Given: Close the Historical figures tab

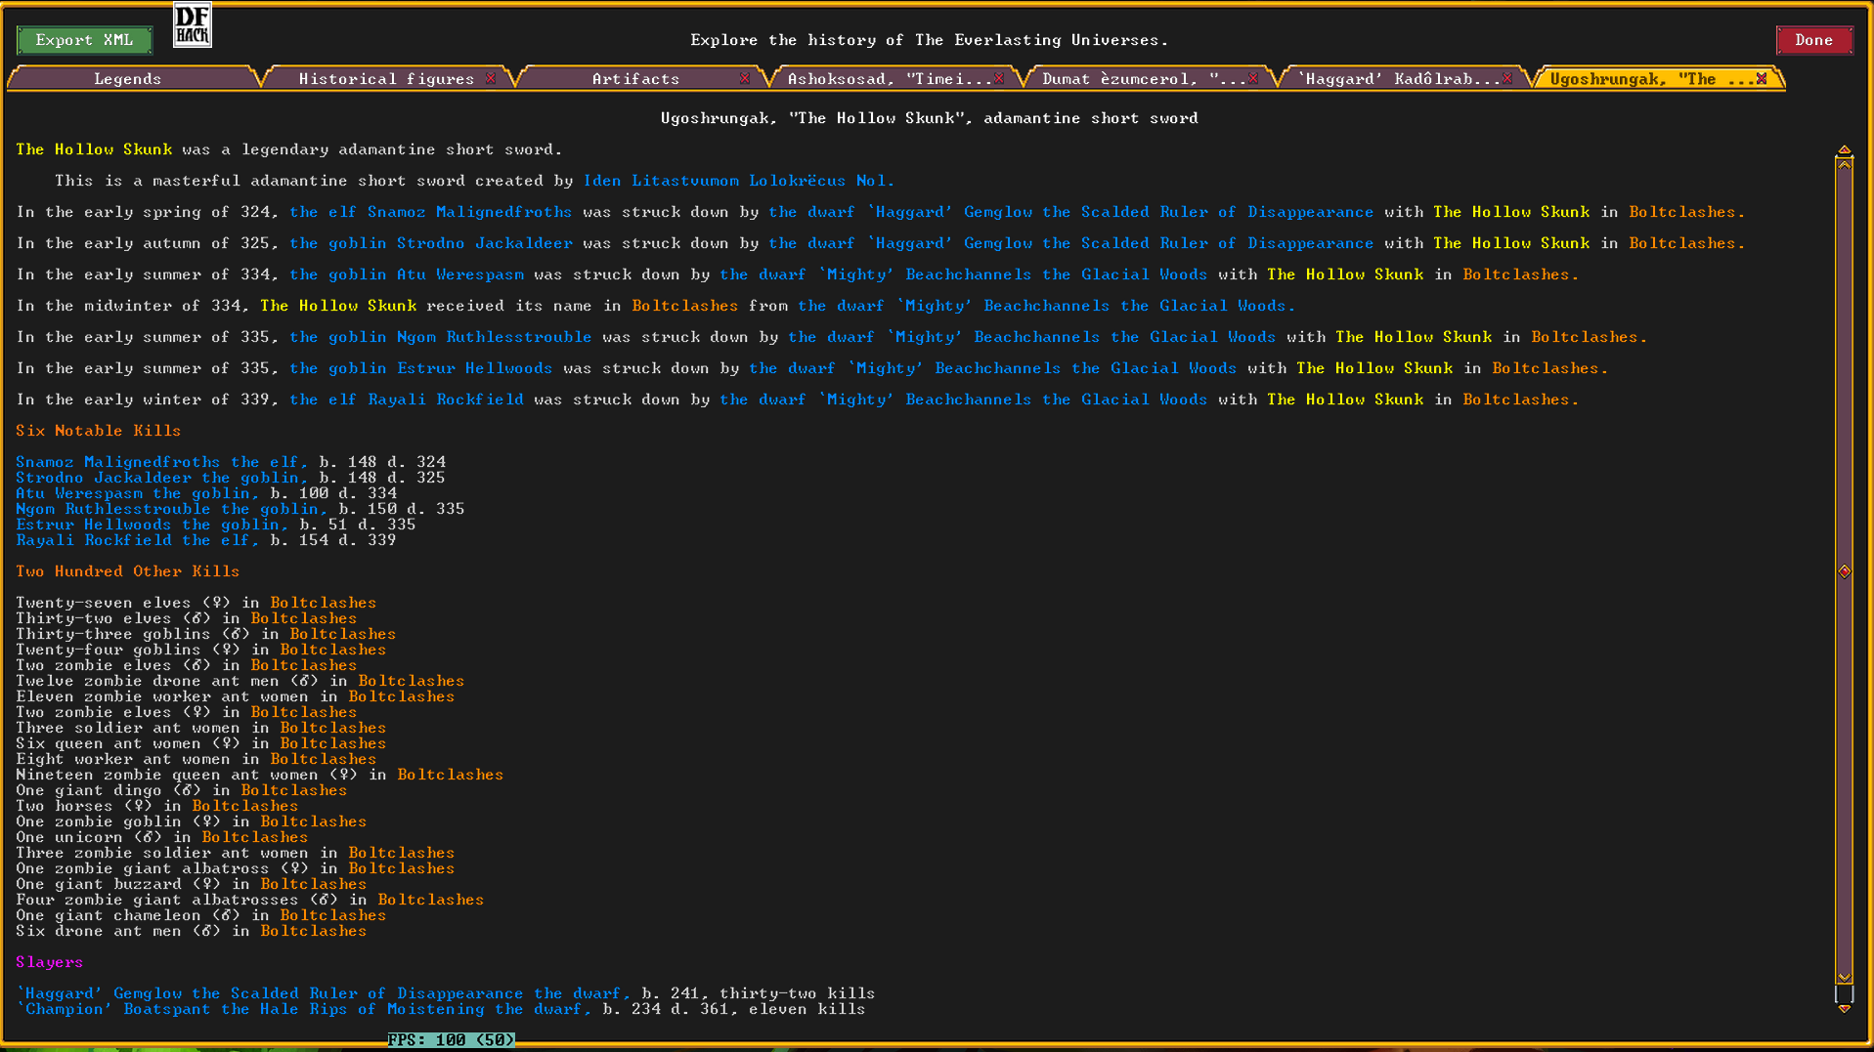Looking at the screenshot, I should pyautogui.click(x=491, y=78).
